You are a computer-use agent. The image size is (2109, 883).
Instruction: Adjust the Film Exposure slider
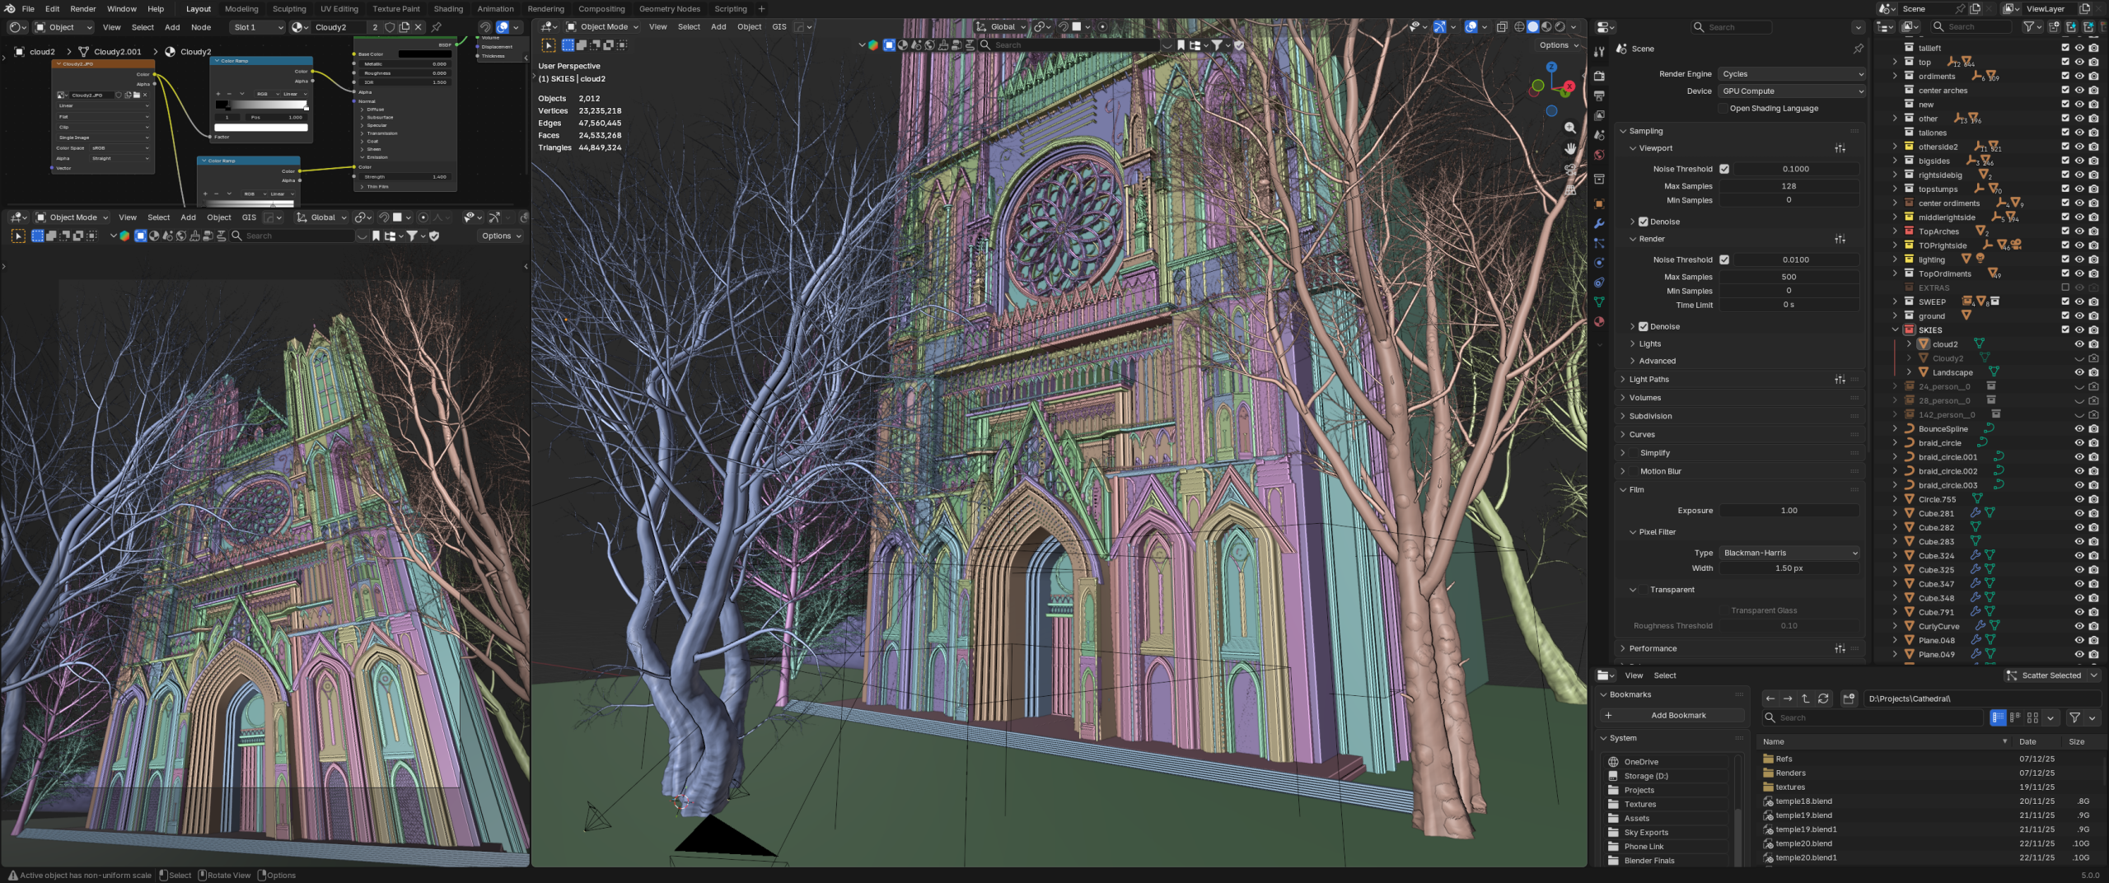1789,511
